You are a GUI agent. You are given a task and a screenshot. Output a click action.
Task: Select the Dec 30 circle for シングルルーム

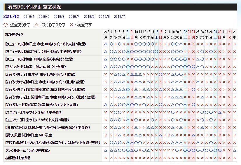pos(220,150)
